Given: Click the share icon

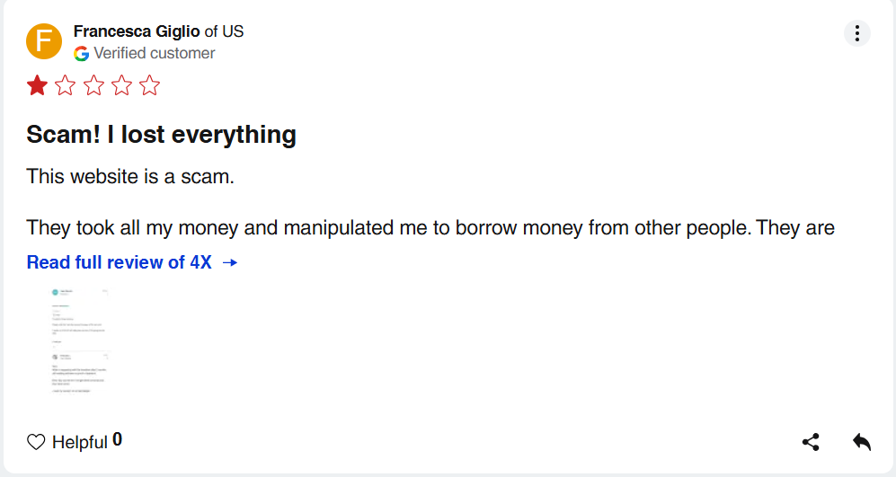Looking at the screenshot, I should pos(811,442).
